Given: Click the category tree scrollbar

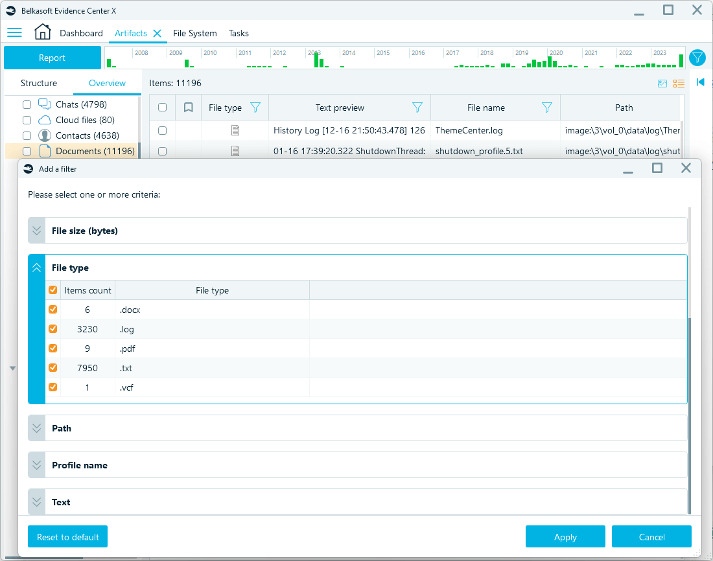Looking at the screenshot, I should (139, 150).
